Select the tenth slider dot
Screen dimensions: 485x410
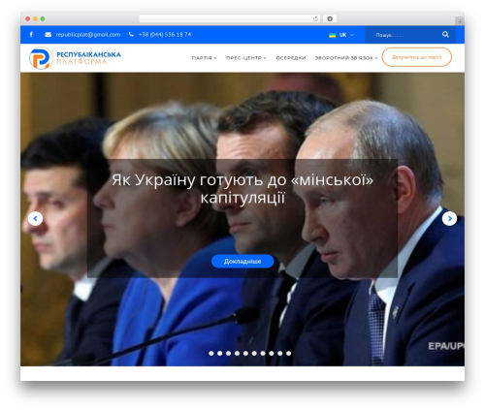click(288, 353)
